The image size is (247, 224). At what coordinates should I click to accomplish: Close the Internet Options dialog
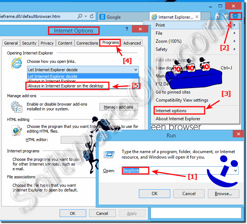point(140,29)
